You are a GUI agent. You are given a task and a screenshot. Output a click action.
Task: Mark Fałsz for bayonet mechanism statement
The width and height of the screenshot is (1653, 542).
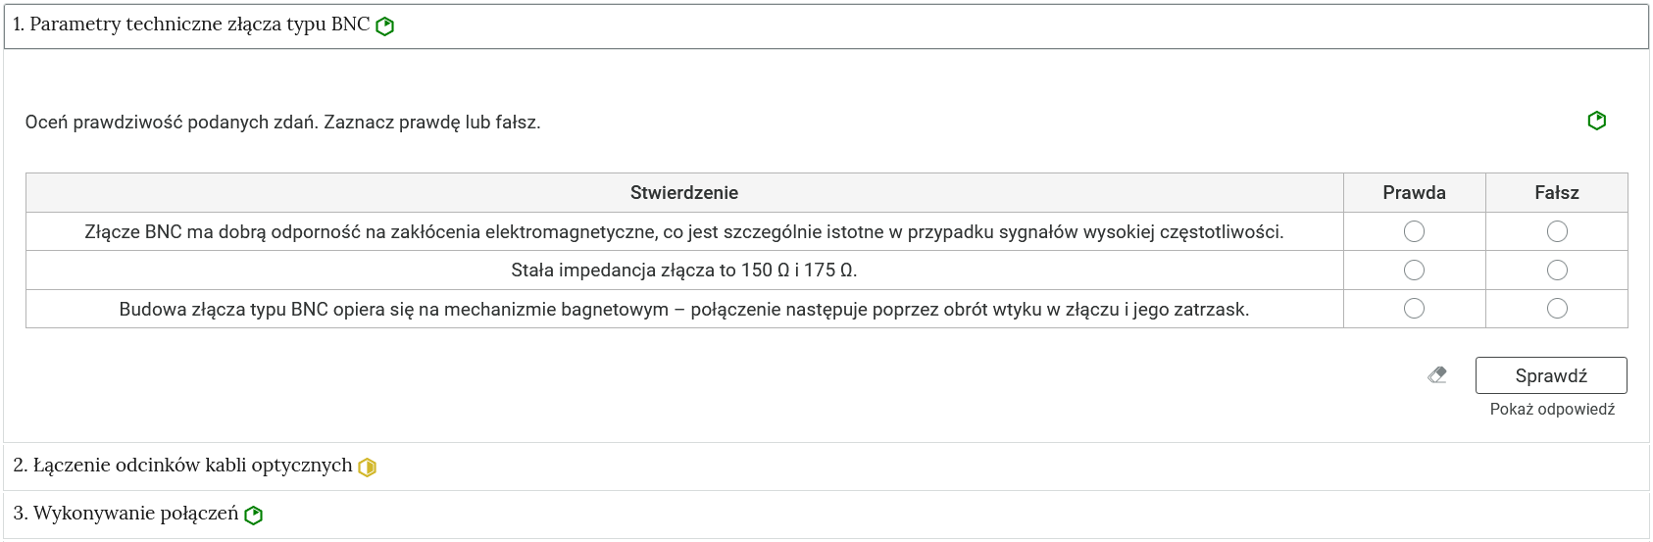(x=1557, y=309)
